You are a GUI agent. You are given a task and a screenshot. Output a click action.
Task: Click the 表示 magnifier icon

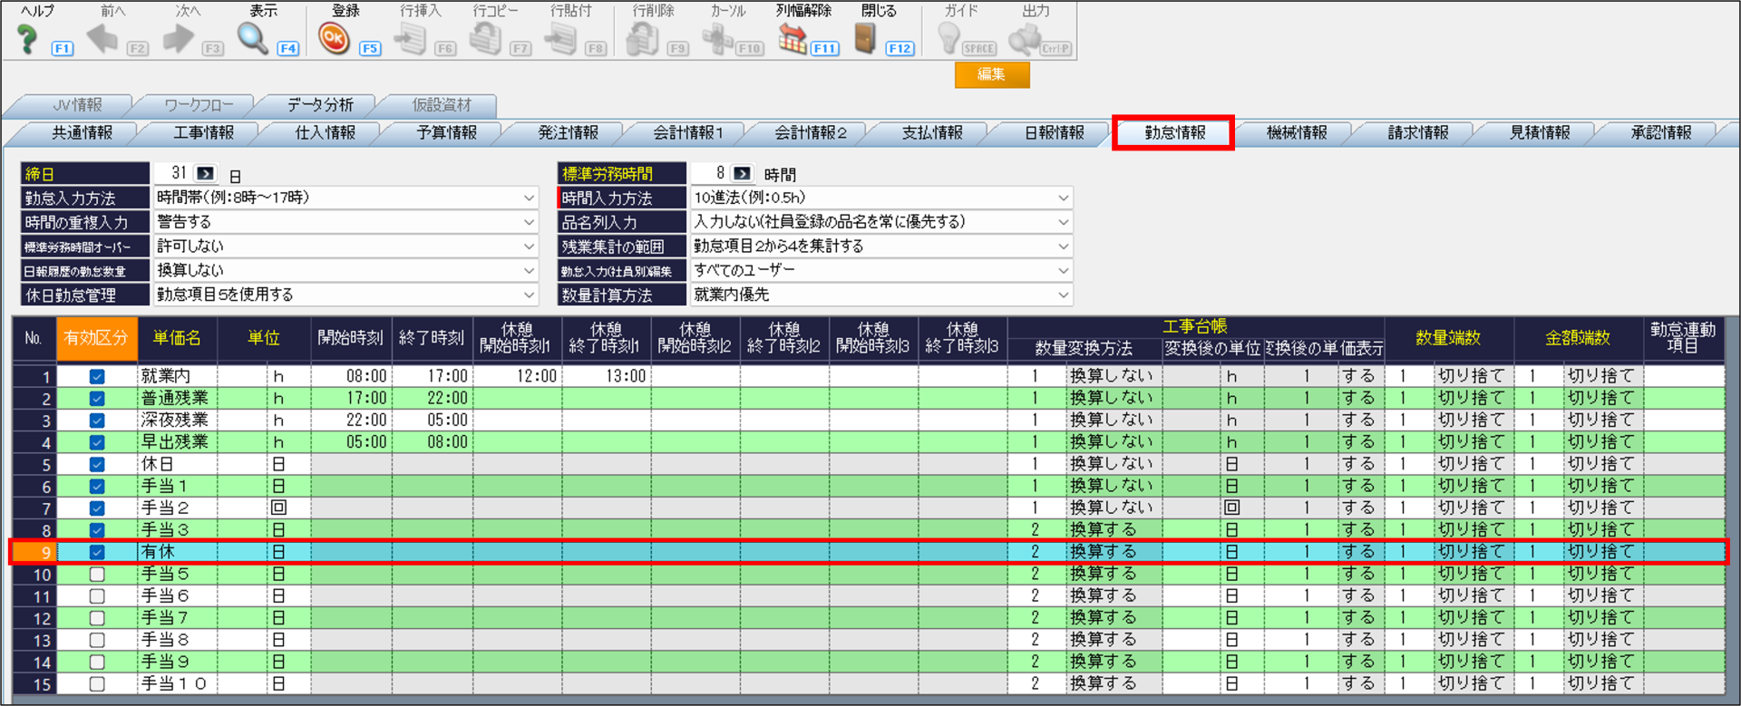coord(252,39)
